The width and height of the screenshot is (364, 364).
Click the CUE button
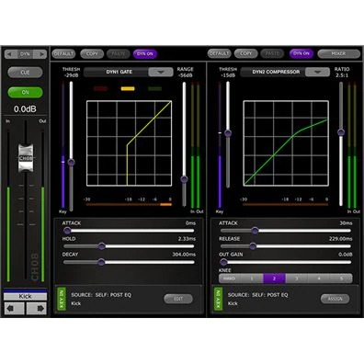25,73
